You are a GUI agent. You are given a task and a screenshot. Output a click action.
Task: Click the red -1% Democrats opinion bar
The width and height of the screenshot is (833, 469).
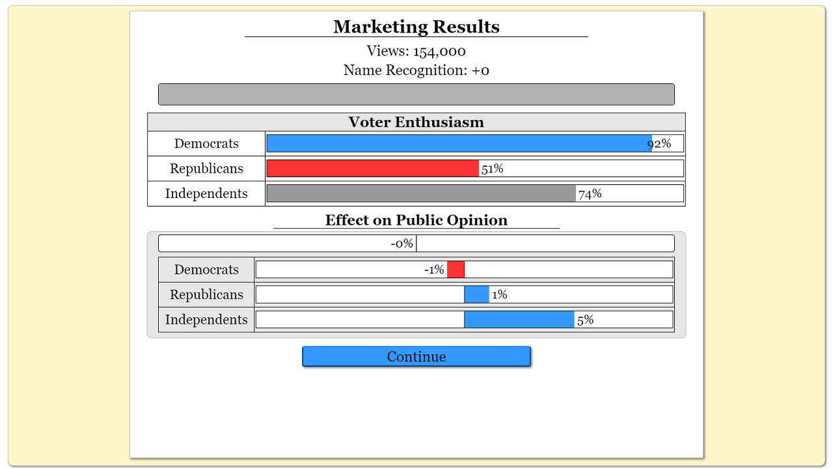click(x=456, y=269)
